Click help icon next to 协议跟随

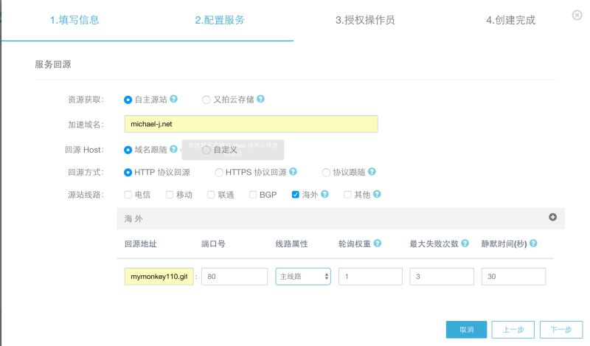[x=372, y=172]
